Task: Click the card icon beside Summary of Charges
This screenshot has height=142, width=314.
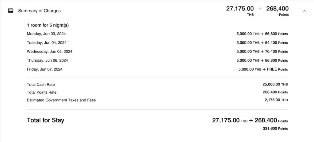Action: click(x=11, y=11)
